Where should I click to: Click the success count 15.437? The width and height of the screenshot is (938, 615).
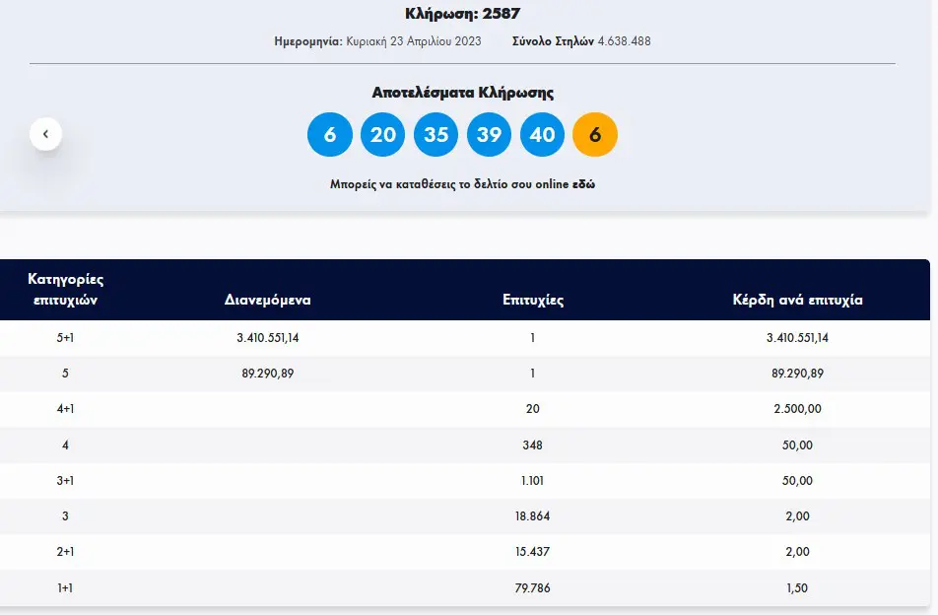[x=532, y=552]
